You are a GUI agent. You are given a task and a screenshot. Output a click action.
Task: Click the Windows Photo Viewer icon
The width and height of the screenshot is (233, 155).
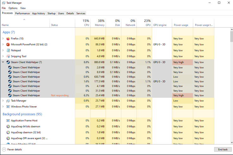[x=8, y=107]
